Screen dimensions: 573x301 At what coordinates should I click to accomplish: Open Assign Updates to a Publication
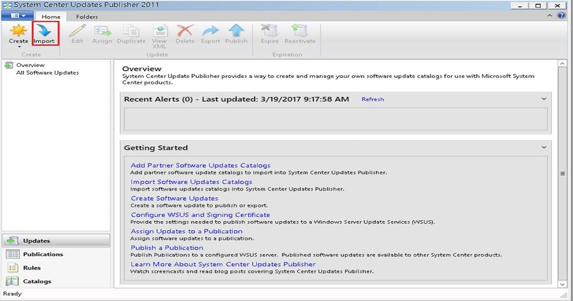187,231
